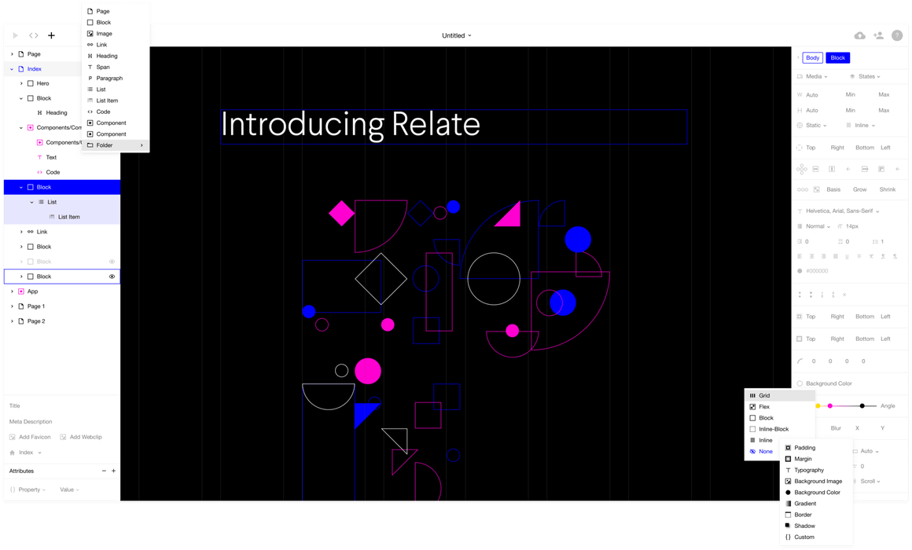Click the position offsets dashed circle icon
The width and height of the screenshot is (912, 550).
click(x=800, y=148)
